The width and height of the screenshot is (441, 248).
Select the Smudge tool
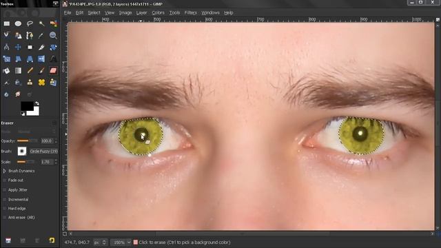click(18, 94)
